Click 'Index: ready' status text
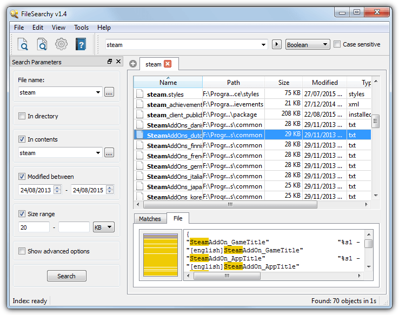This screenshot has width=399, height=315. point(30,301)
